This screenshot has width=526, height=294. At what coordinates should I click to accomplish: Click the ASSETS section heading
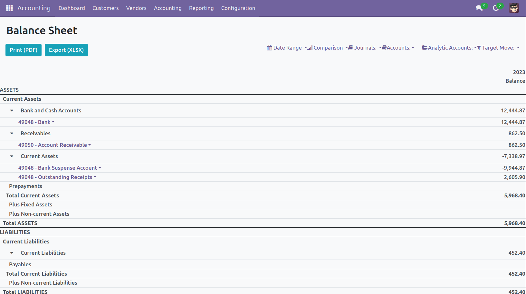(9, 90)
